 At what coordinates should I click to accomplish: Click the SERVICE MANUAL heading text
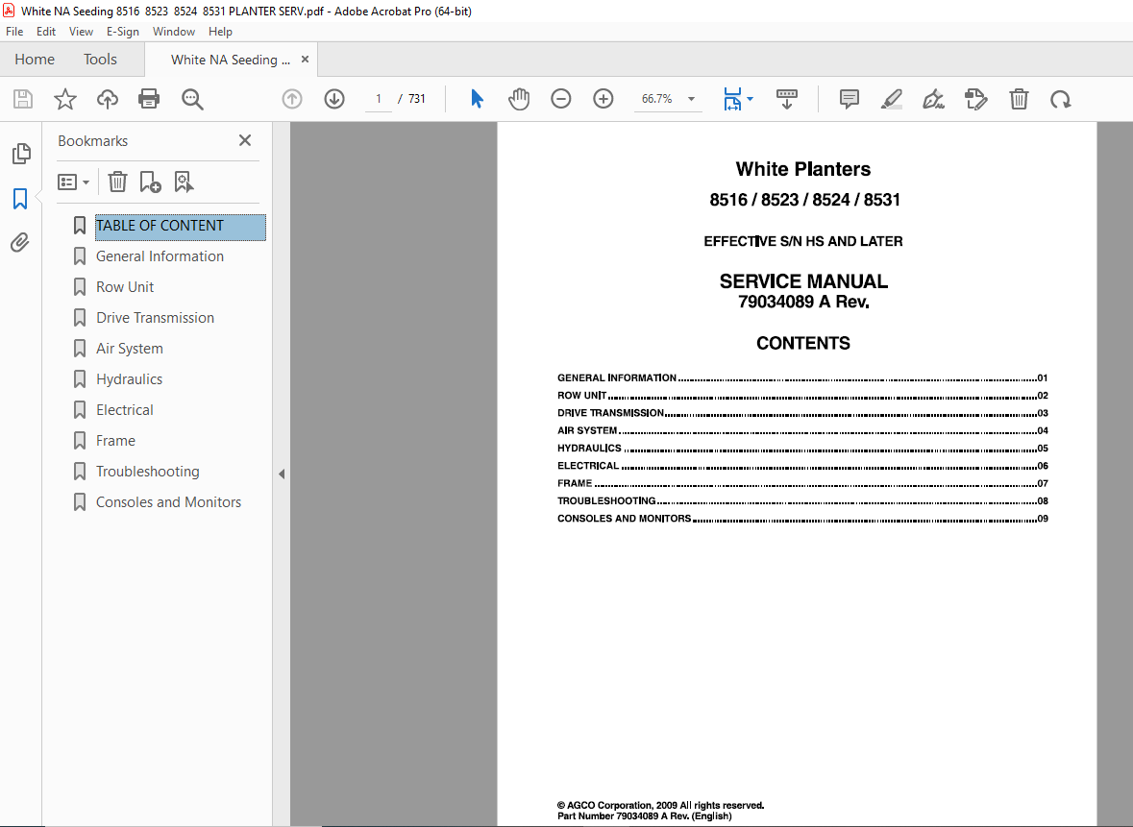click(x=803, y=281)
